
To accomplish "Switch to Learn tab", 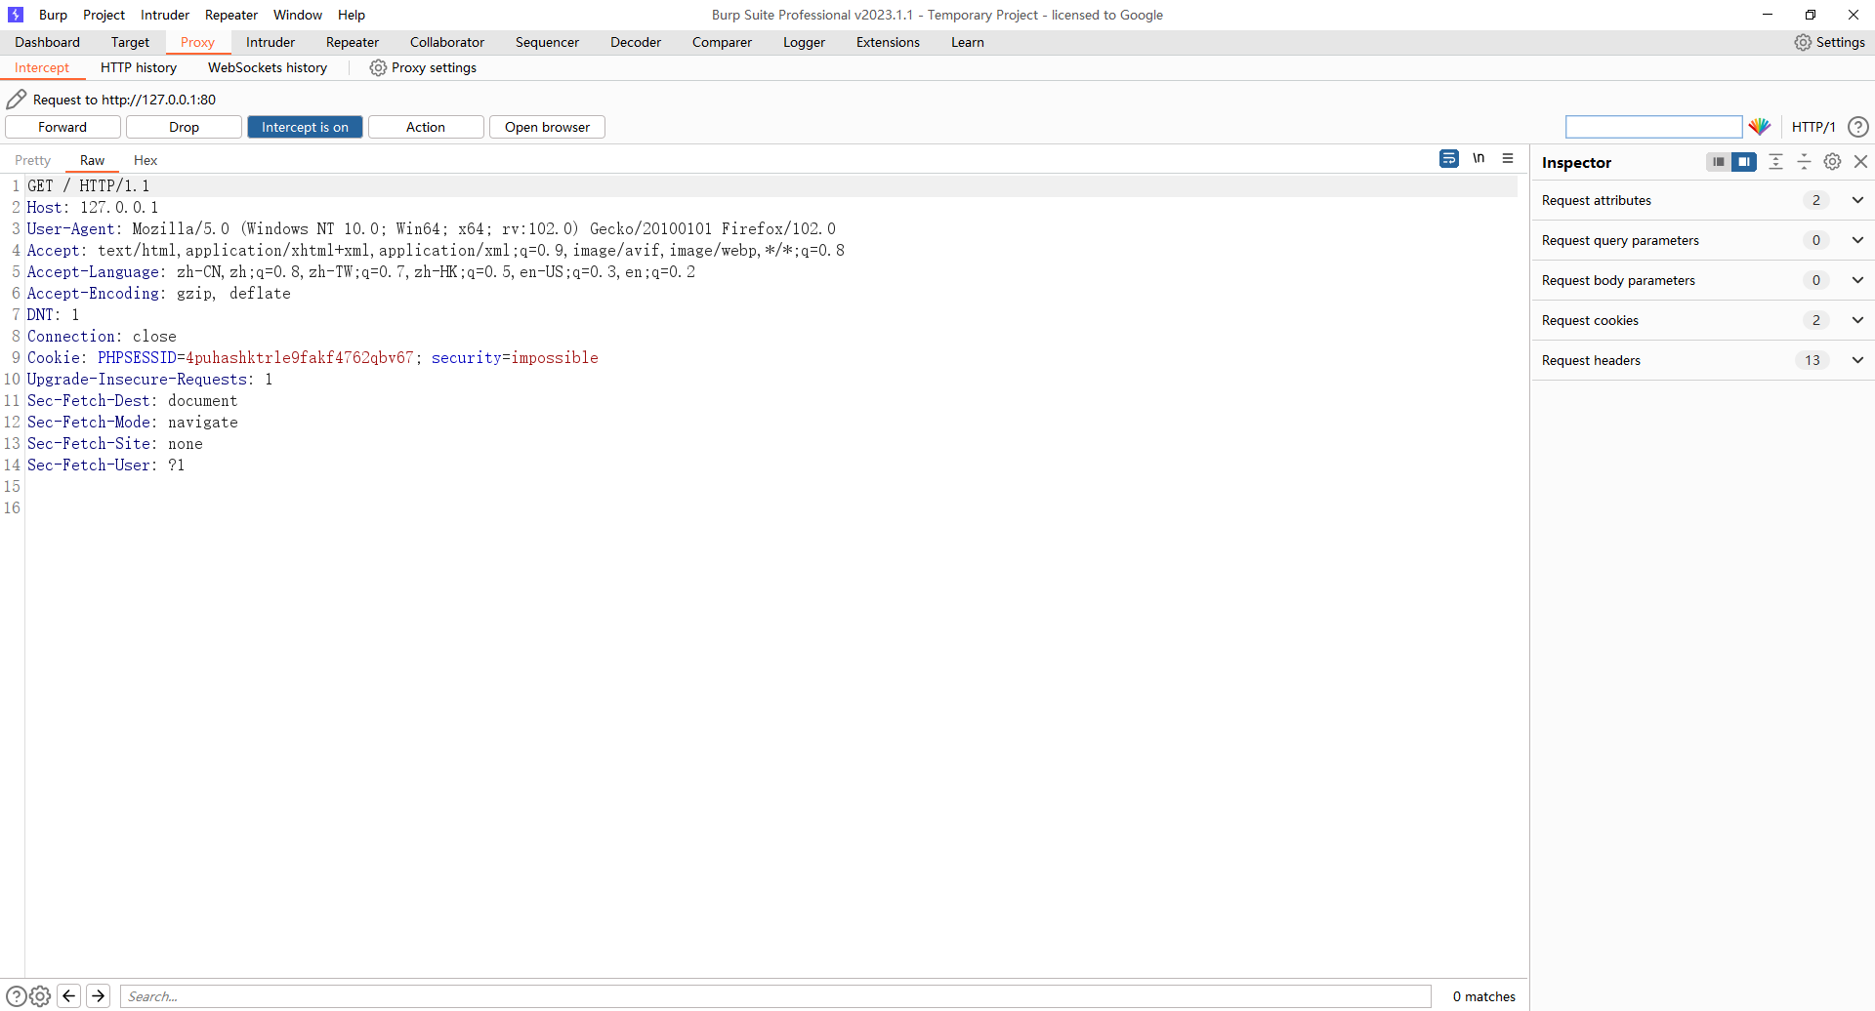I will point(968,42).
